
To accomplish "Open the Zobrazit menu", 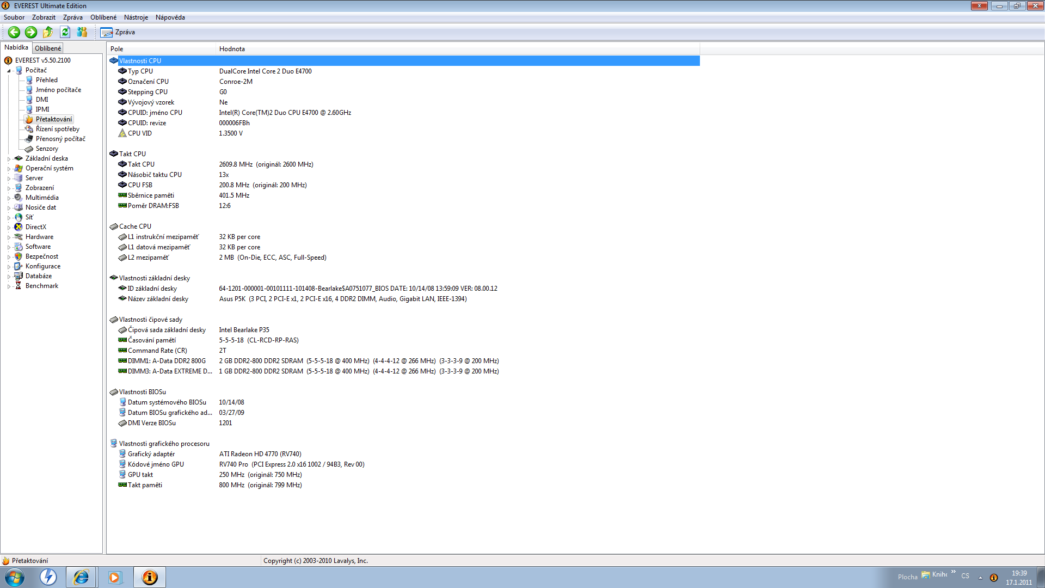I will [44, 17].
